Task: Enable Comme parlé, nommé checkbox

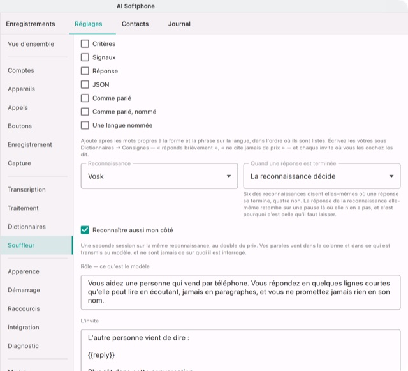Action: [x=85, y=112]
